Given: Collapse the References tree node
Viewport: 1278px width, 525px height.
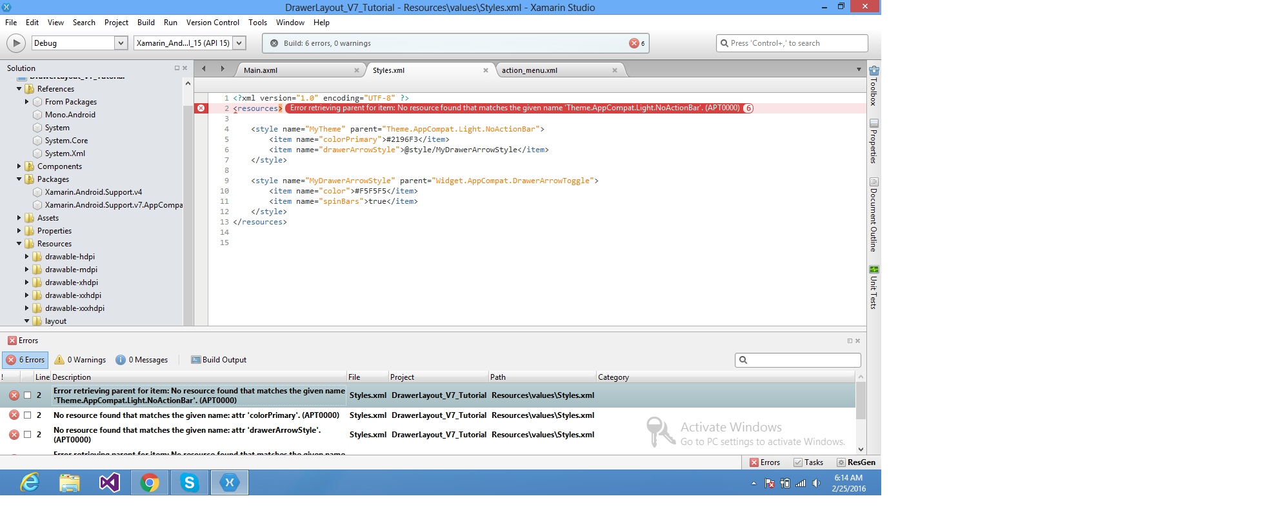Looking at the screenshot, I should click(19, 89).
